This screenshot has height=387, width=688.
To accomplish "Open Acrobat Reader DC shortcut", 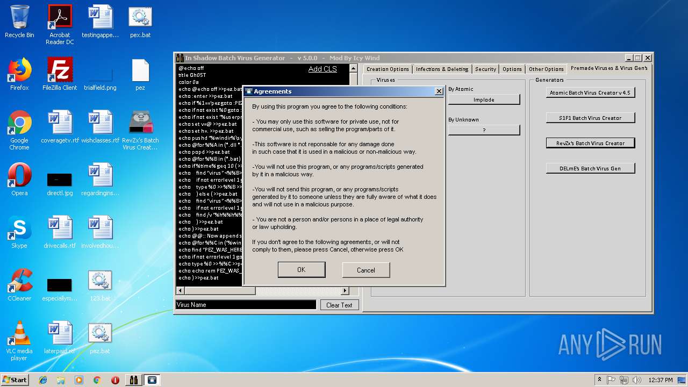I will [60, 24].
